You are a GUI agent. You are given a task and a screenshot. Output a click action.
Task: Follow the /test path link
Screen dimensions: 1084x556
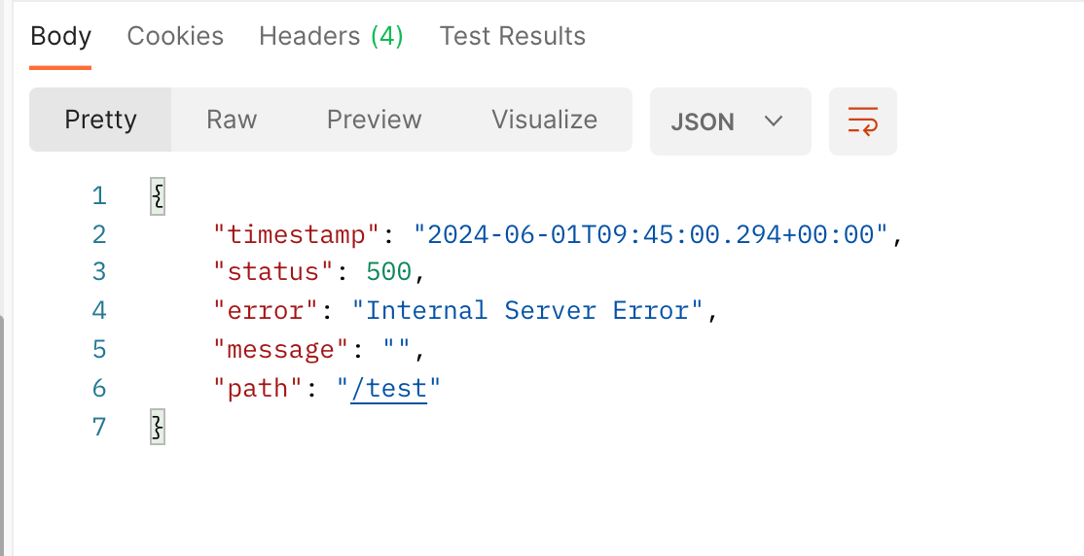[x=388, y=388]
